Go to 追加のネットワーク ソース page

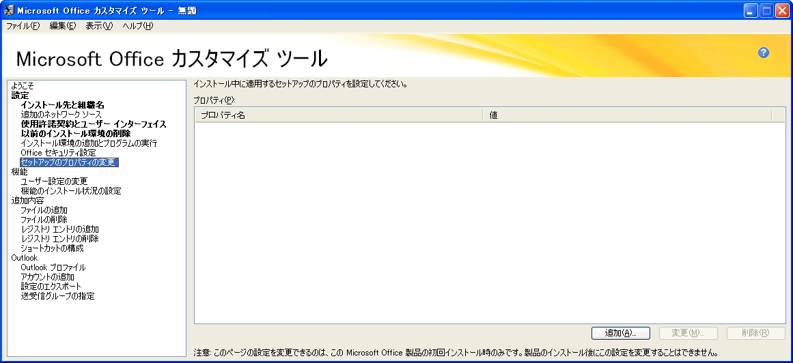61,115
